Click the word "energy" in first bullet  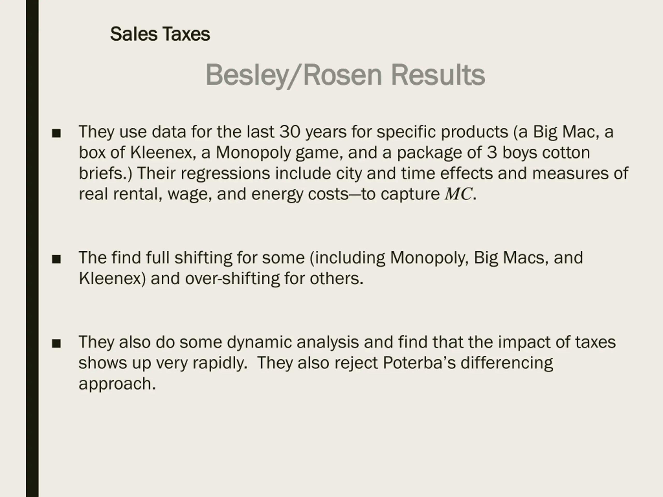[x=277, y=194]
